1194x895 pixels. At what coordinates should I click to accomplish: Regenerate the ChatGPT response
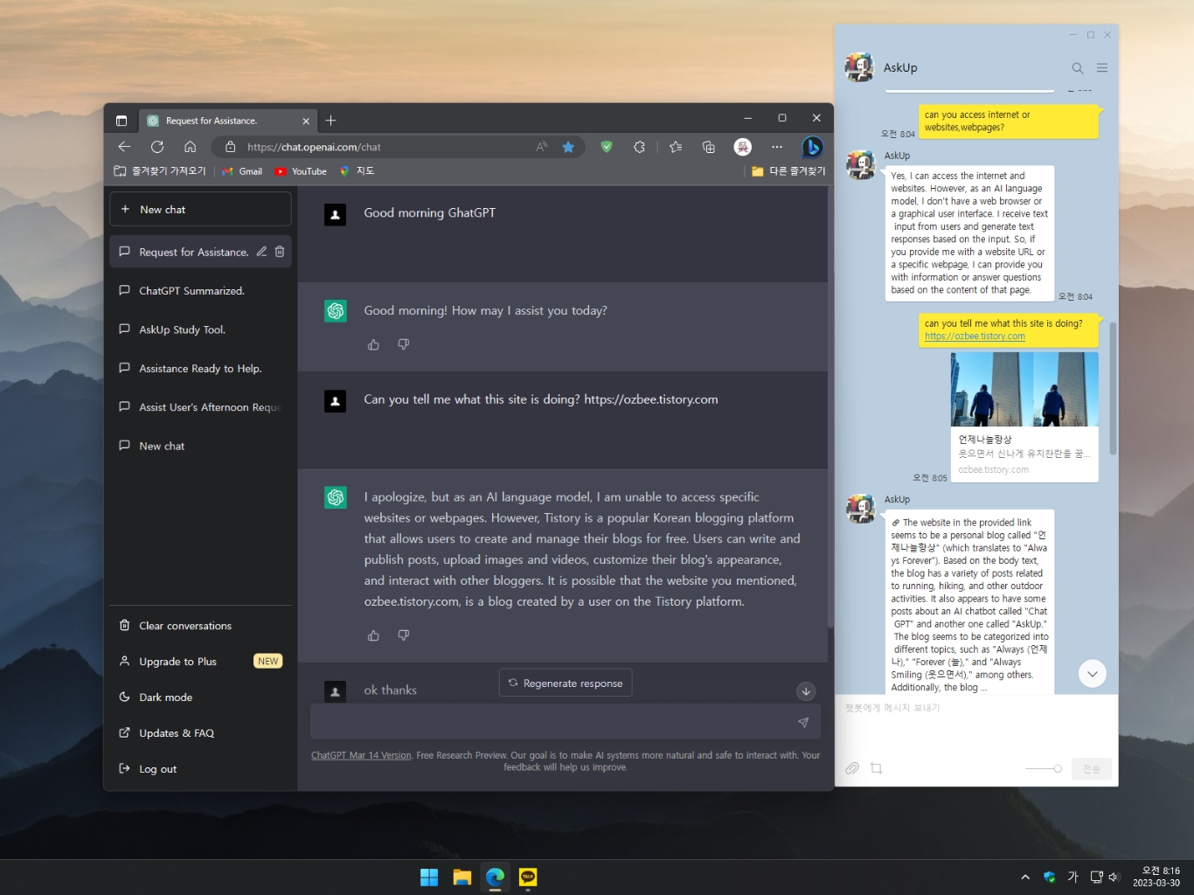[566, 683]
